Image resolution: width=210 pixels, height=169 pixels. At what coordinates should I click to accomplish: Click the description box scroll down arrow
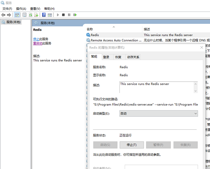click(x=195, y=91)
